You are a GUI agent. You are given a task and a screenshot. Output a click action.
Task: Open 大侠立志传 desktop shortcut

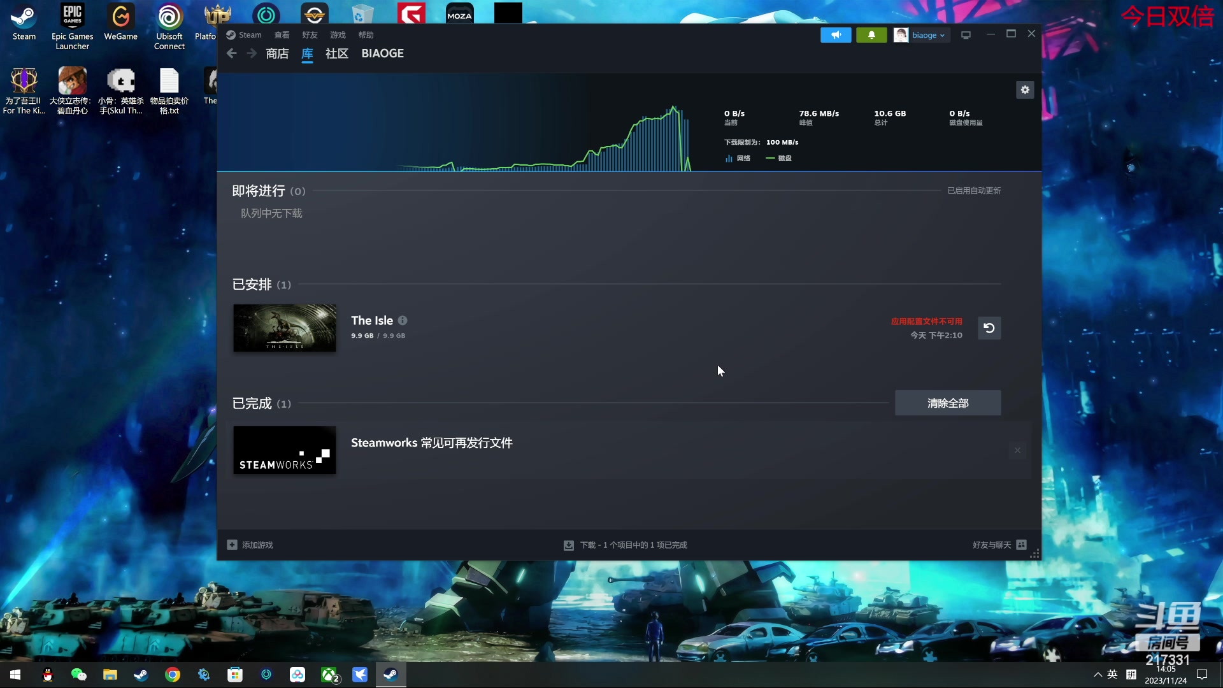[73, 91]
